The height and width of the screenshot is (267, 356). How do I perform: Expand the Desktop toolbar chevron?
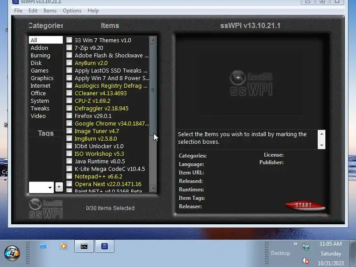295,243
